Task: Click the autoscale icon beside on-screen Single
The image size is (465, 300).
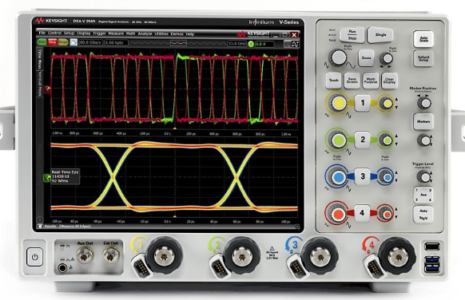Action: (74, 42)
